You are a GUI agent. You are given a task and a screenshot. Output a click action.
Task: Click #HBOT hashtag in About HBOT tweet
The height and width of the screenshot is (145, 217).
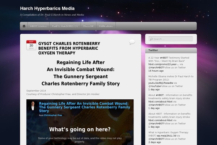pyautogui.click(x=160, y=95)
